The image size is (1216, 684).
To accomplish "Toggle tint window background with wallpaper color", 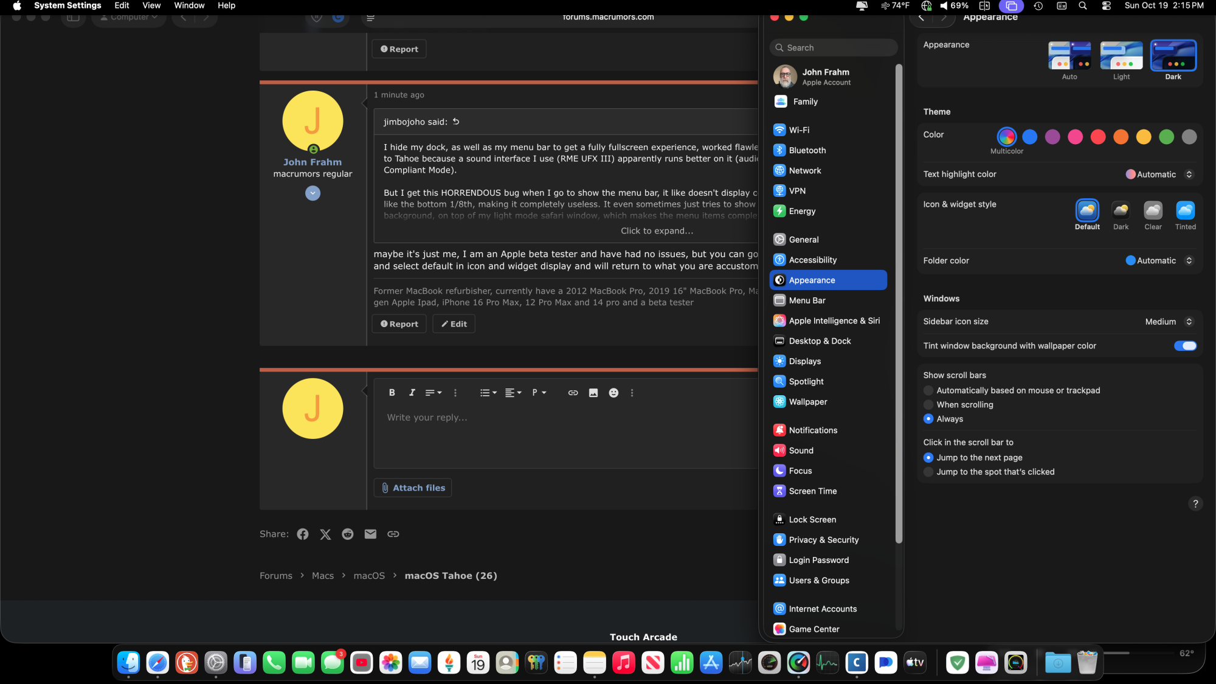I will click(1185, 346).
